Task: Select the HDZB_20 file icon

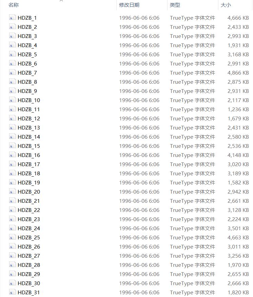Action: [12, 192]
